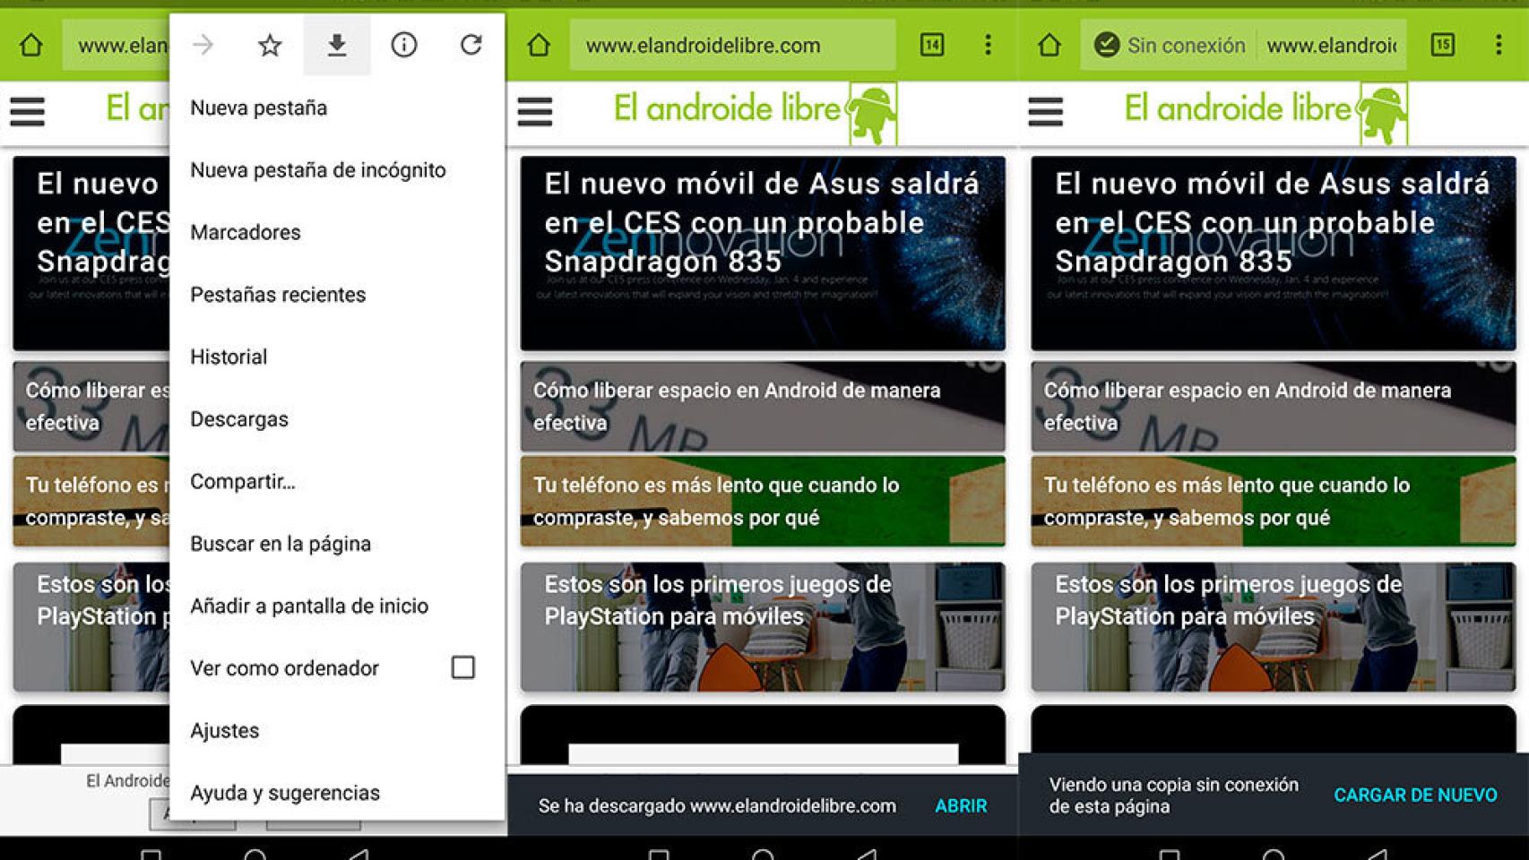This screenshot has height=860, width=1529.
Task: Reload the page with the refresh icon
Action: [x=471, y=45]
